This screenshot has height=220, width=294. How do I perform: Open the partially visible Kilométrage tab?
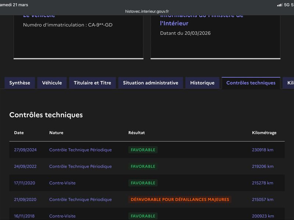coord(290,83)
